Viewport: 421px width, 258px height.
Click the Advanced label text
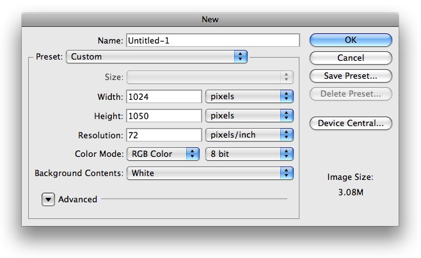pos(77,199)
